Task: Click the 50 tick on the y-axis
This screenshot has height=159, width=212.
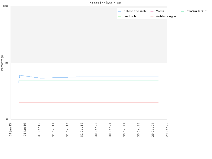Action: [6, 63]
